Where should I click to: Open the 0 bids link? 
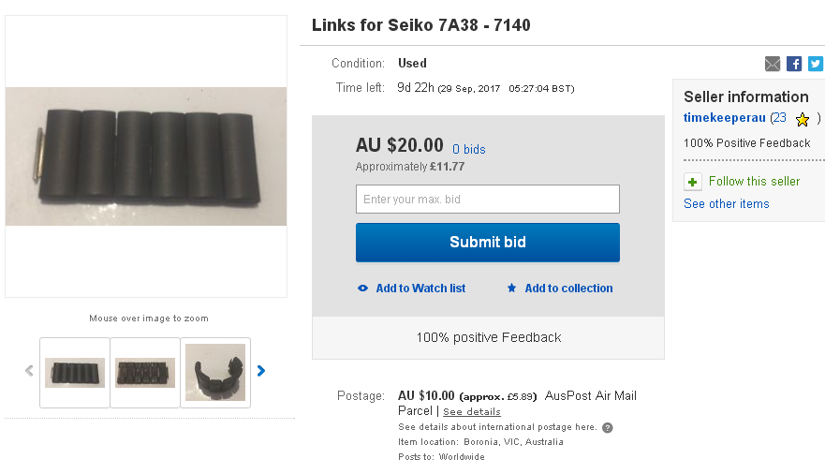click(469, 149)
